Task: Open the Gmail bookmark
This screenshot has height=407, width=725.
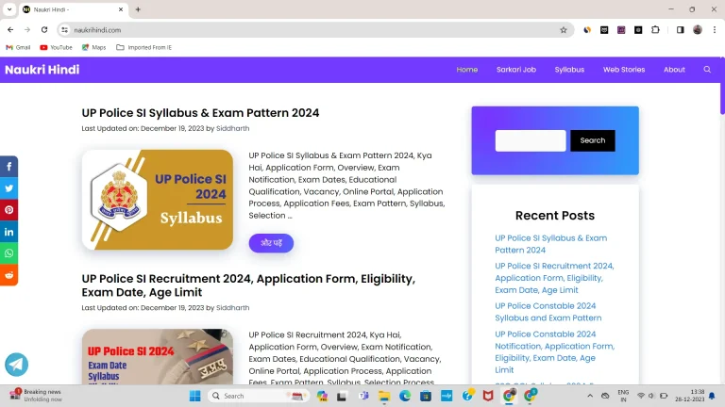Action: pyautogui.click(x=18, y=47)
